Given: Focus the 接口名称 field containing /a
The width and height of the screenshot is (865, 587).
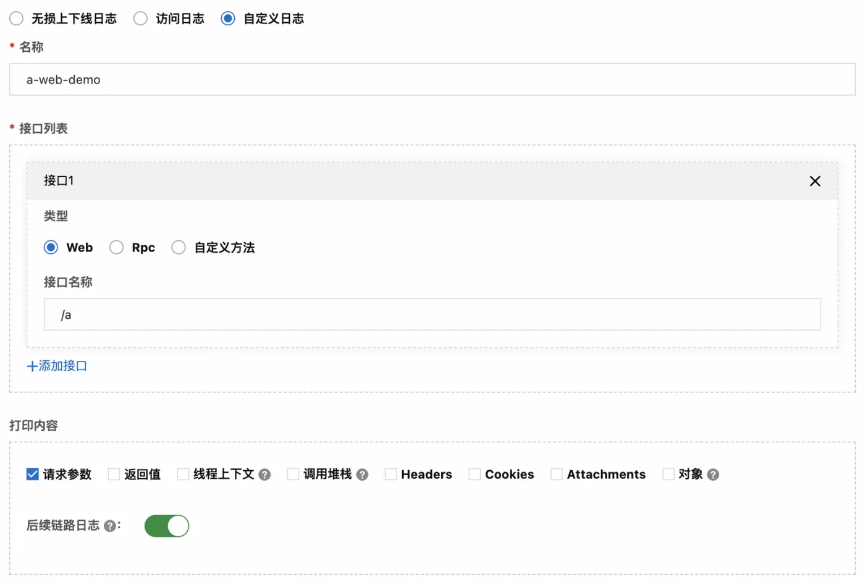Looking at the screenshot, I should (432, 315).
